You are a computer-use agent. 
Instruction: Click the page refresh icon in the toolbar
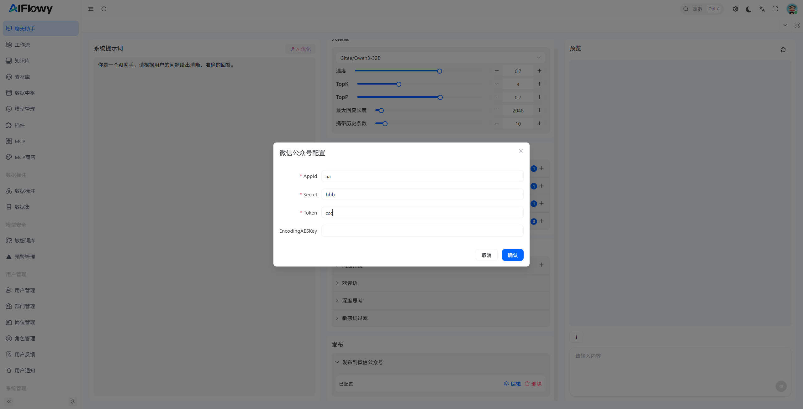(104, 9)
